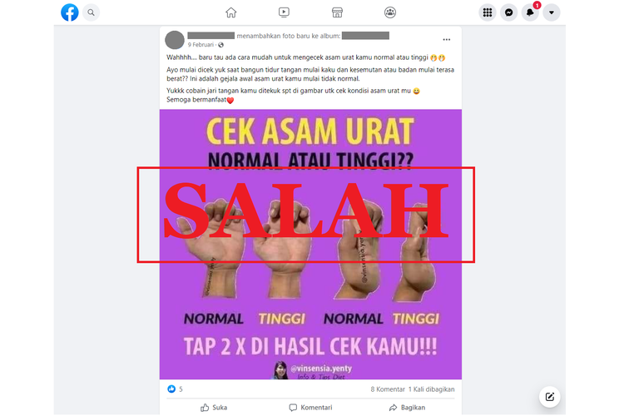Click the Facebook logo

tap(70, 12)
